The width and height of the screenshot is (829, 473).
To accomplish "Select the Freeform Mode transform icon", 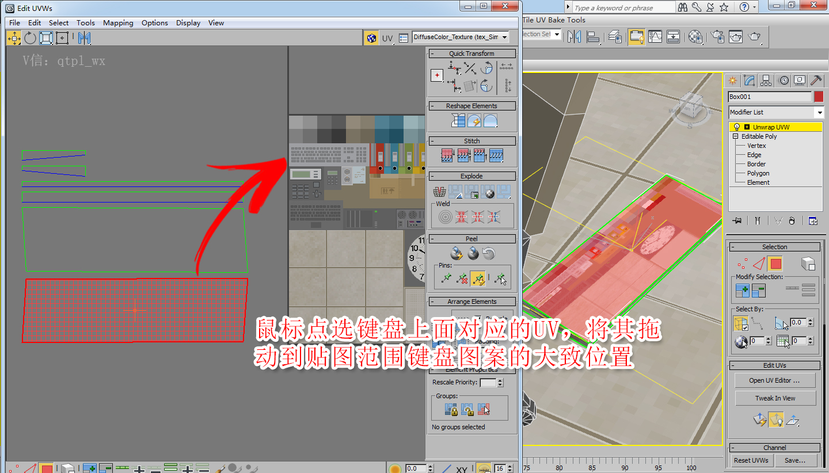I will click(62, 37).
